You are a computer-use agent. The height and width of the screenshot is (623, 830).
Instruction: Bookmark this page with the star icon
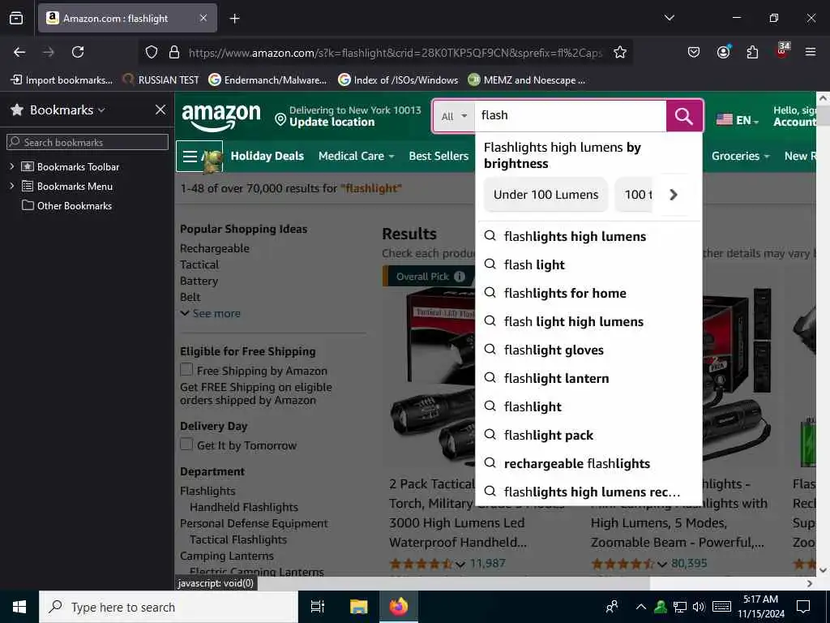point(620,52)
